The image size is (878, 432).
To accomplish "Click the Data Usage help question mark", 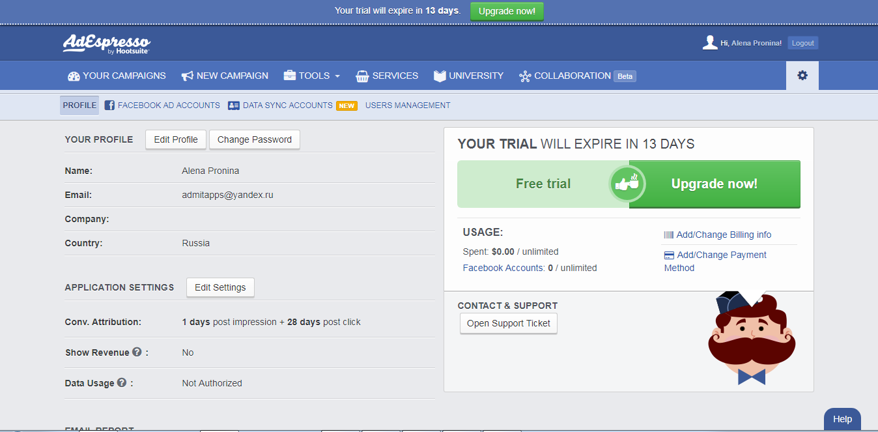I will (x=121, y=382).
